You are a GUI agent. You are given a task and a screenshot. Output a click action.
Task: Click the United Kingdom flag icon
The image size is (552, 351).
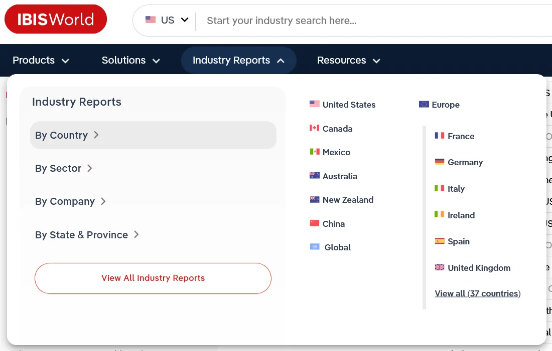(x=440, y=267)
